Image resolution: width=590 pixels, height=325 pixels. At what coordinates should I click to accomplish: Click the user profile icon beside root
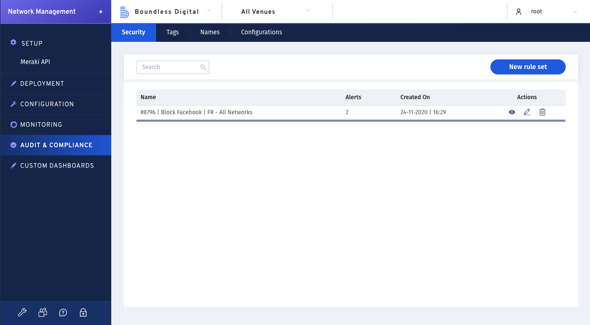(x=519, y=12)
